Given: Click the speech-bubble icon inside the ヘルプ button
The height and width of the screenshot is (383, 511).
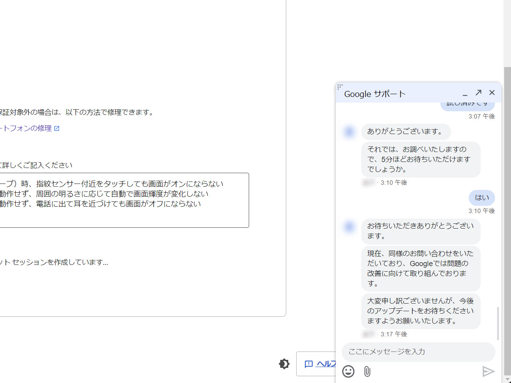Looking at the screenshot, I should coord(308,364).
